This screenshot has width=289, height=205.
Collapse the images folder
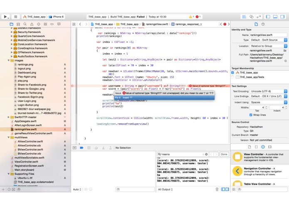[x=8, y=60]
